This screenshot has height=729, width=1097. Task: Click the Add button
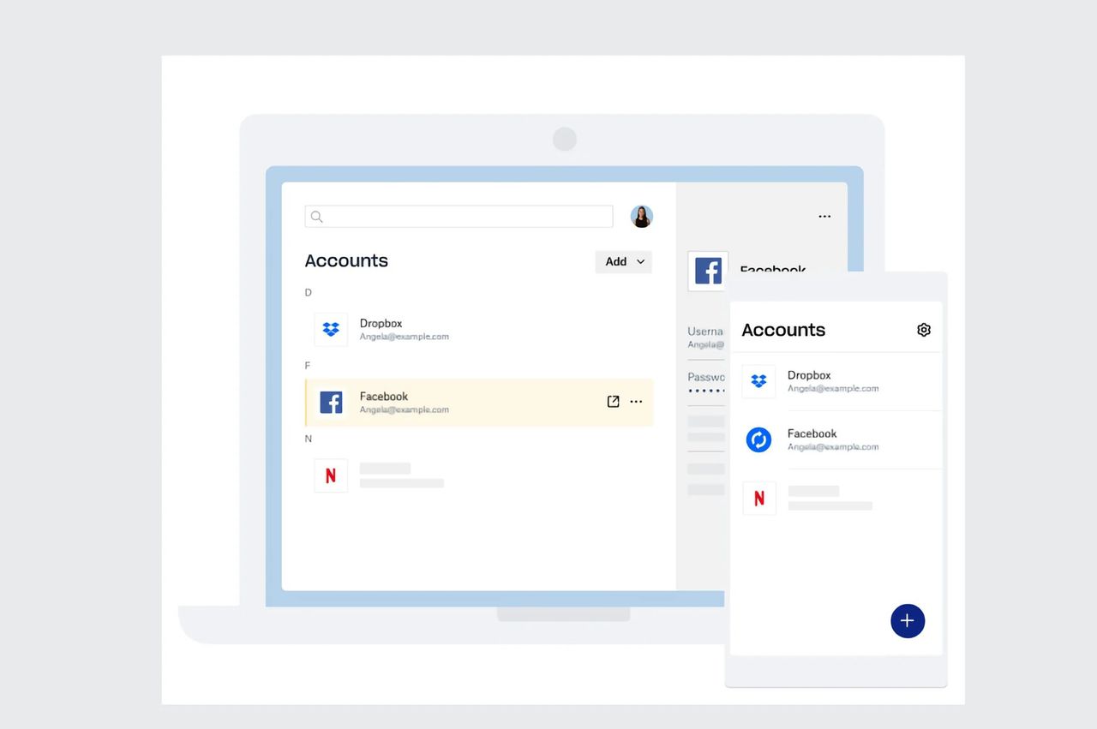coord(616,261)
